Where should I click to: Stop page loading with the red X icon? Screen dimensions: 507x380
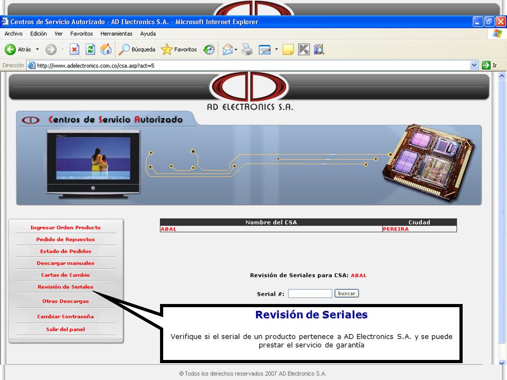[x=74, y=50]
